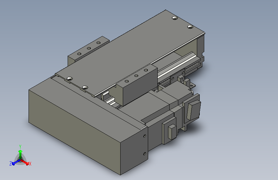Select the rocker switch on the motor end

194,110
